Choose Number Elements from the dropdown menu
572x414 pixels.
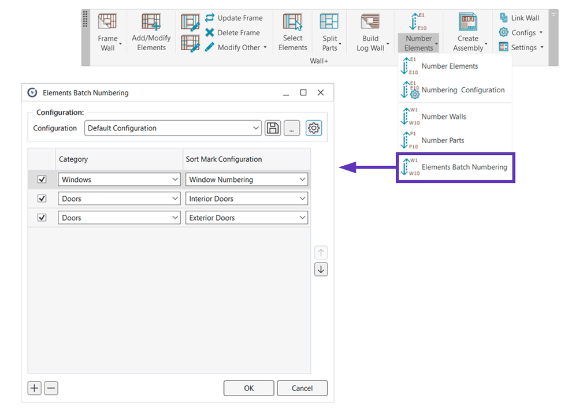click(x=455, y=66)
